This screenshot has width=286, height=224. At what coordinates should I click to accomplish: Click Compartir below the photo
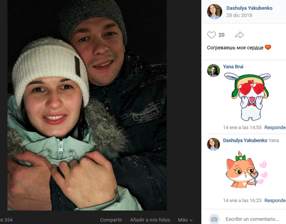111,220
